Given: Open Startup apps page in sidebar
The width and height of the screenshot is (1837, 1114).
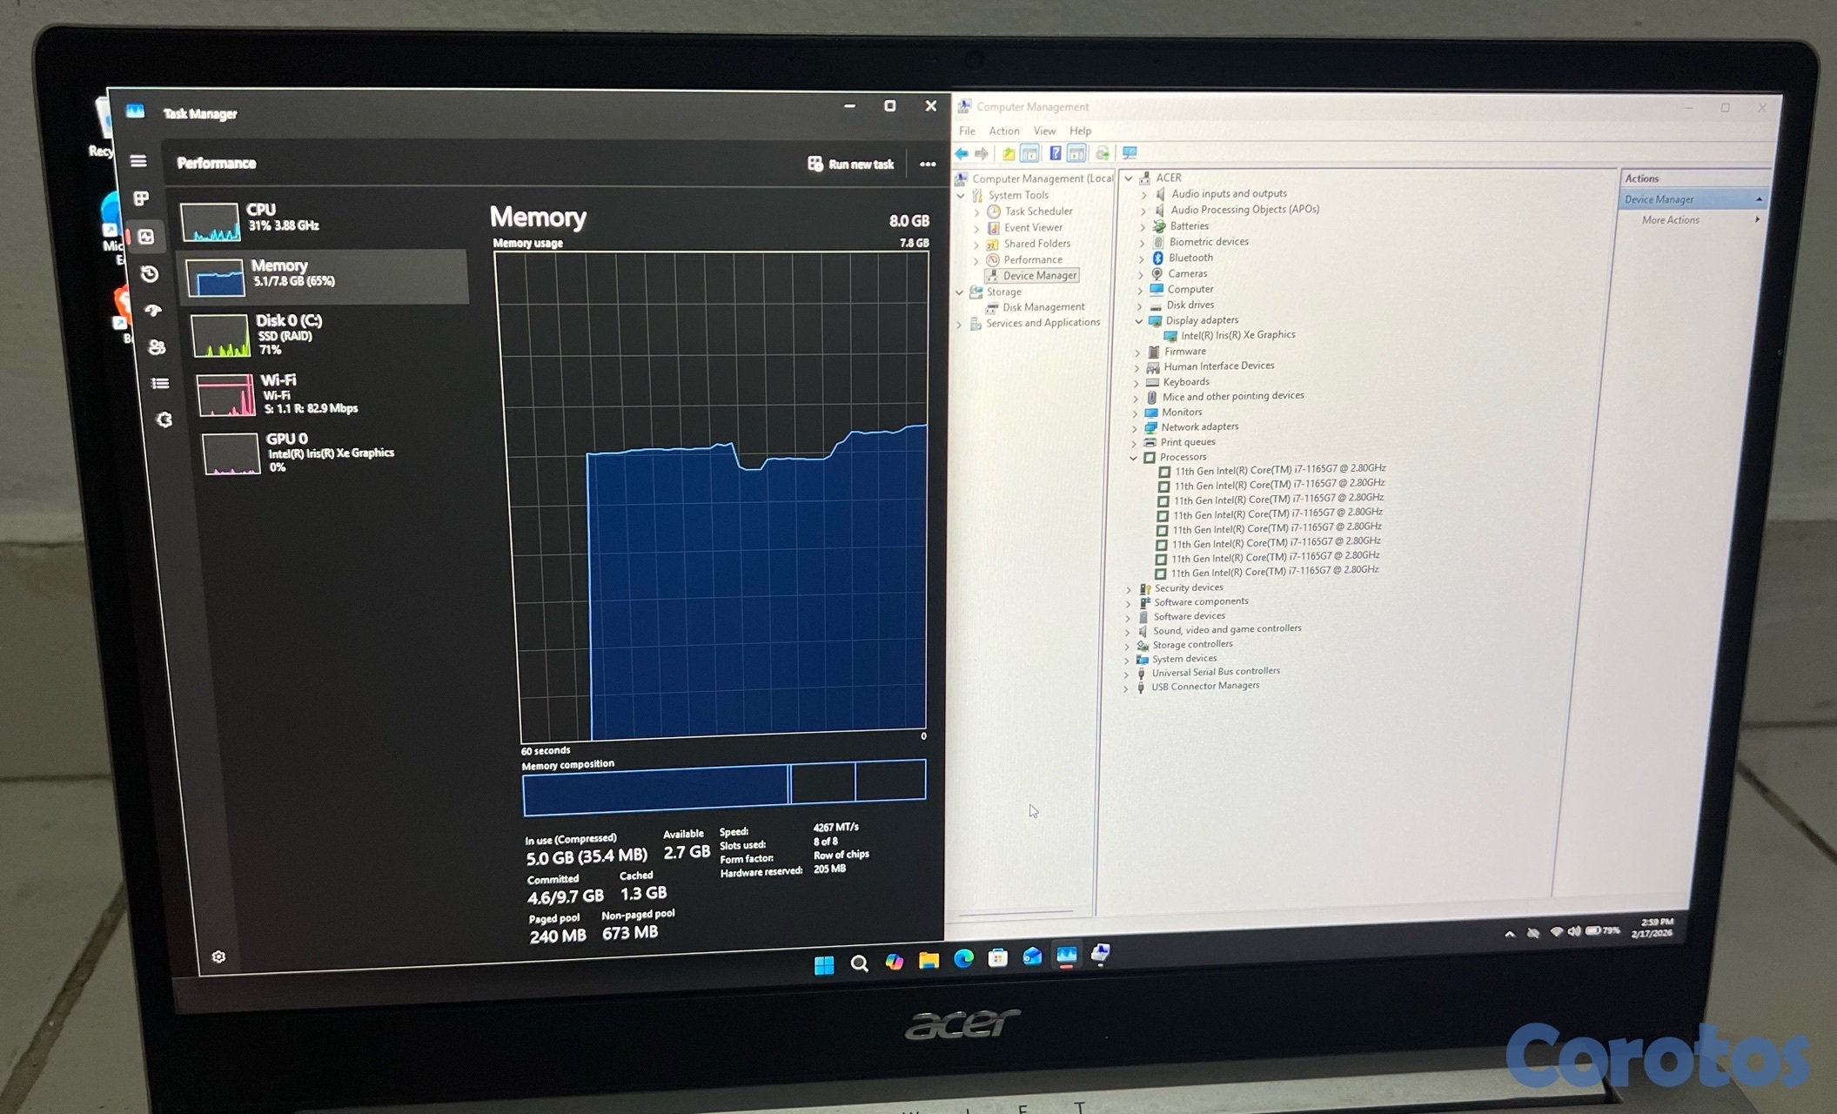Looking at the screenshot, I should (x=153, y=311).
